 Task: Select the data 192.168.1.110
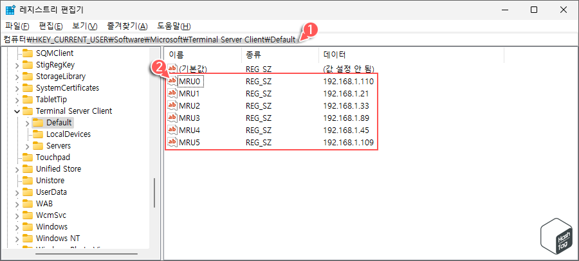348,81
